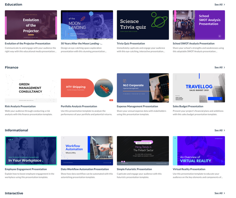Click Finance See All chevron arrow
The image size is (236, 198).
tap(224, 67)
